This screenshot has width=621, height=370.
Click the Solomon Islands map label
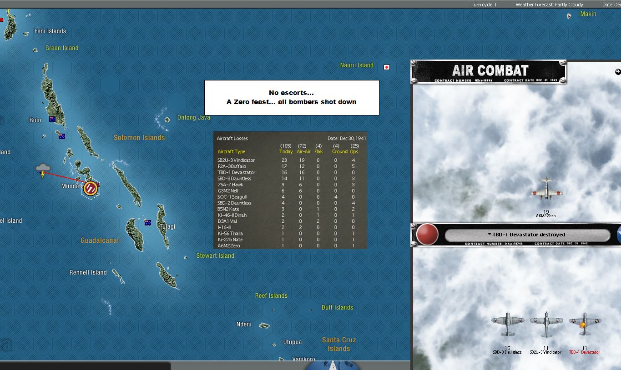click(x=139, y=138)
